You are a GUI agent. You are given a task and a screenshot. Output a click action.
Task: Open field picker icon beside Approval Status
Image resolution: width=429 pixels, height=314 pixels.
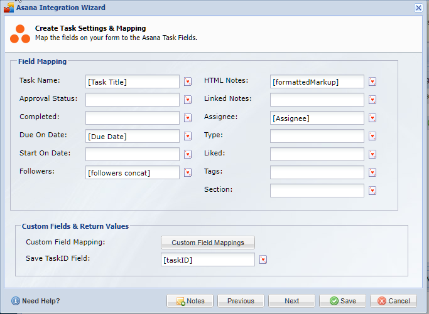point(188,100)
